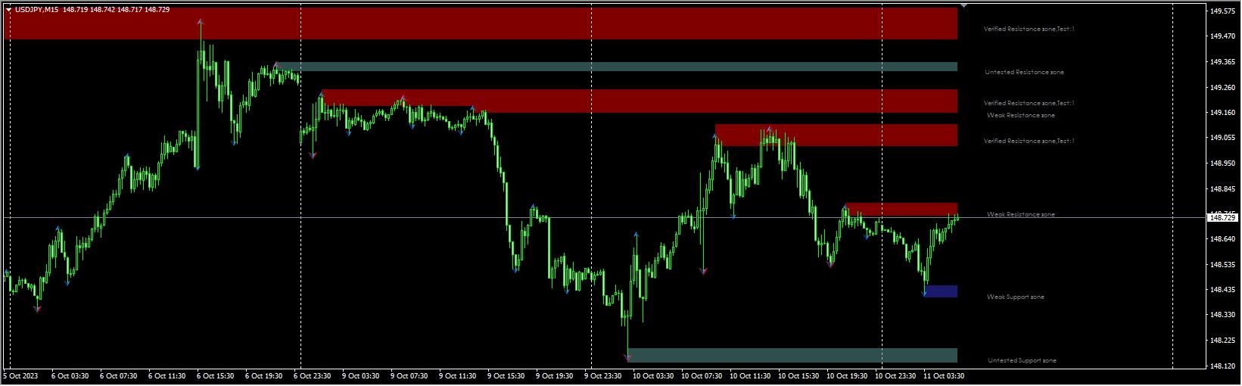Viewport: 1242px width, 386px height.
Task: Click the 5 Oct 2023 time axis label
Action: tap(20, 375)
